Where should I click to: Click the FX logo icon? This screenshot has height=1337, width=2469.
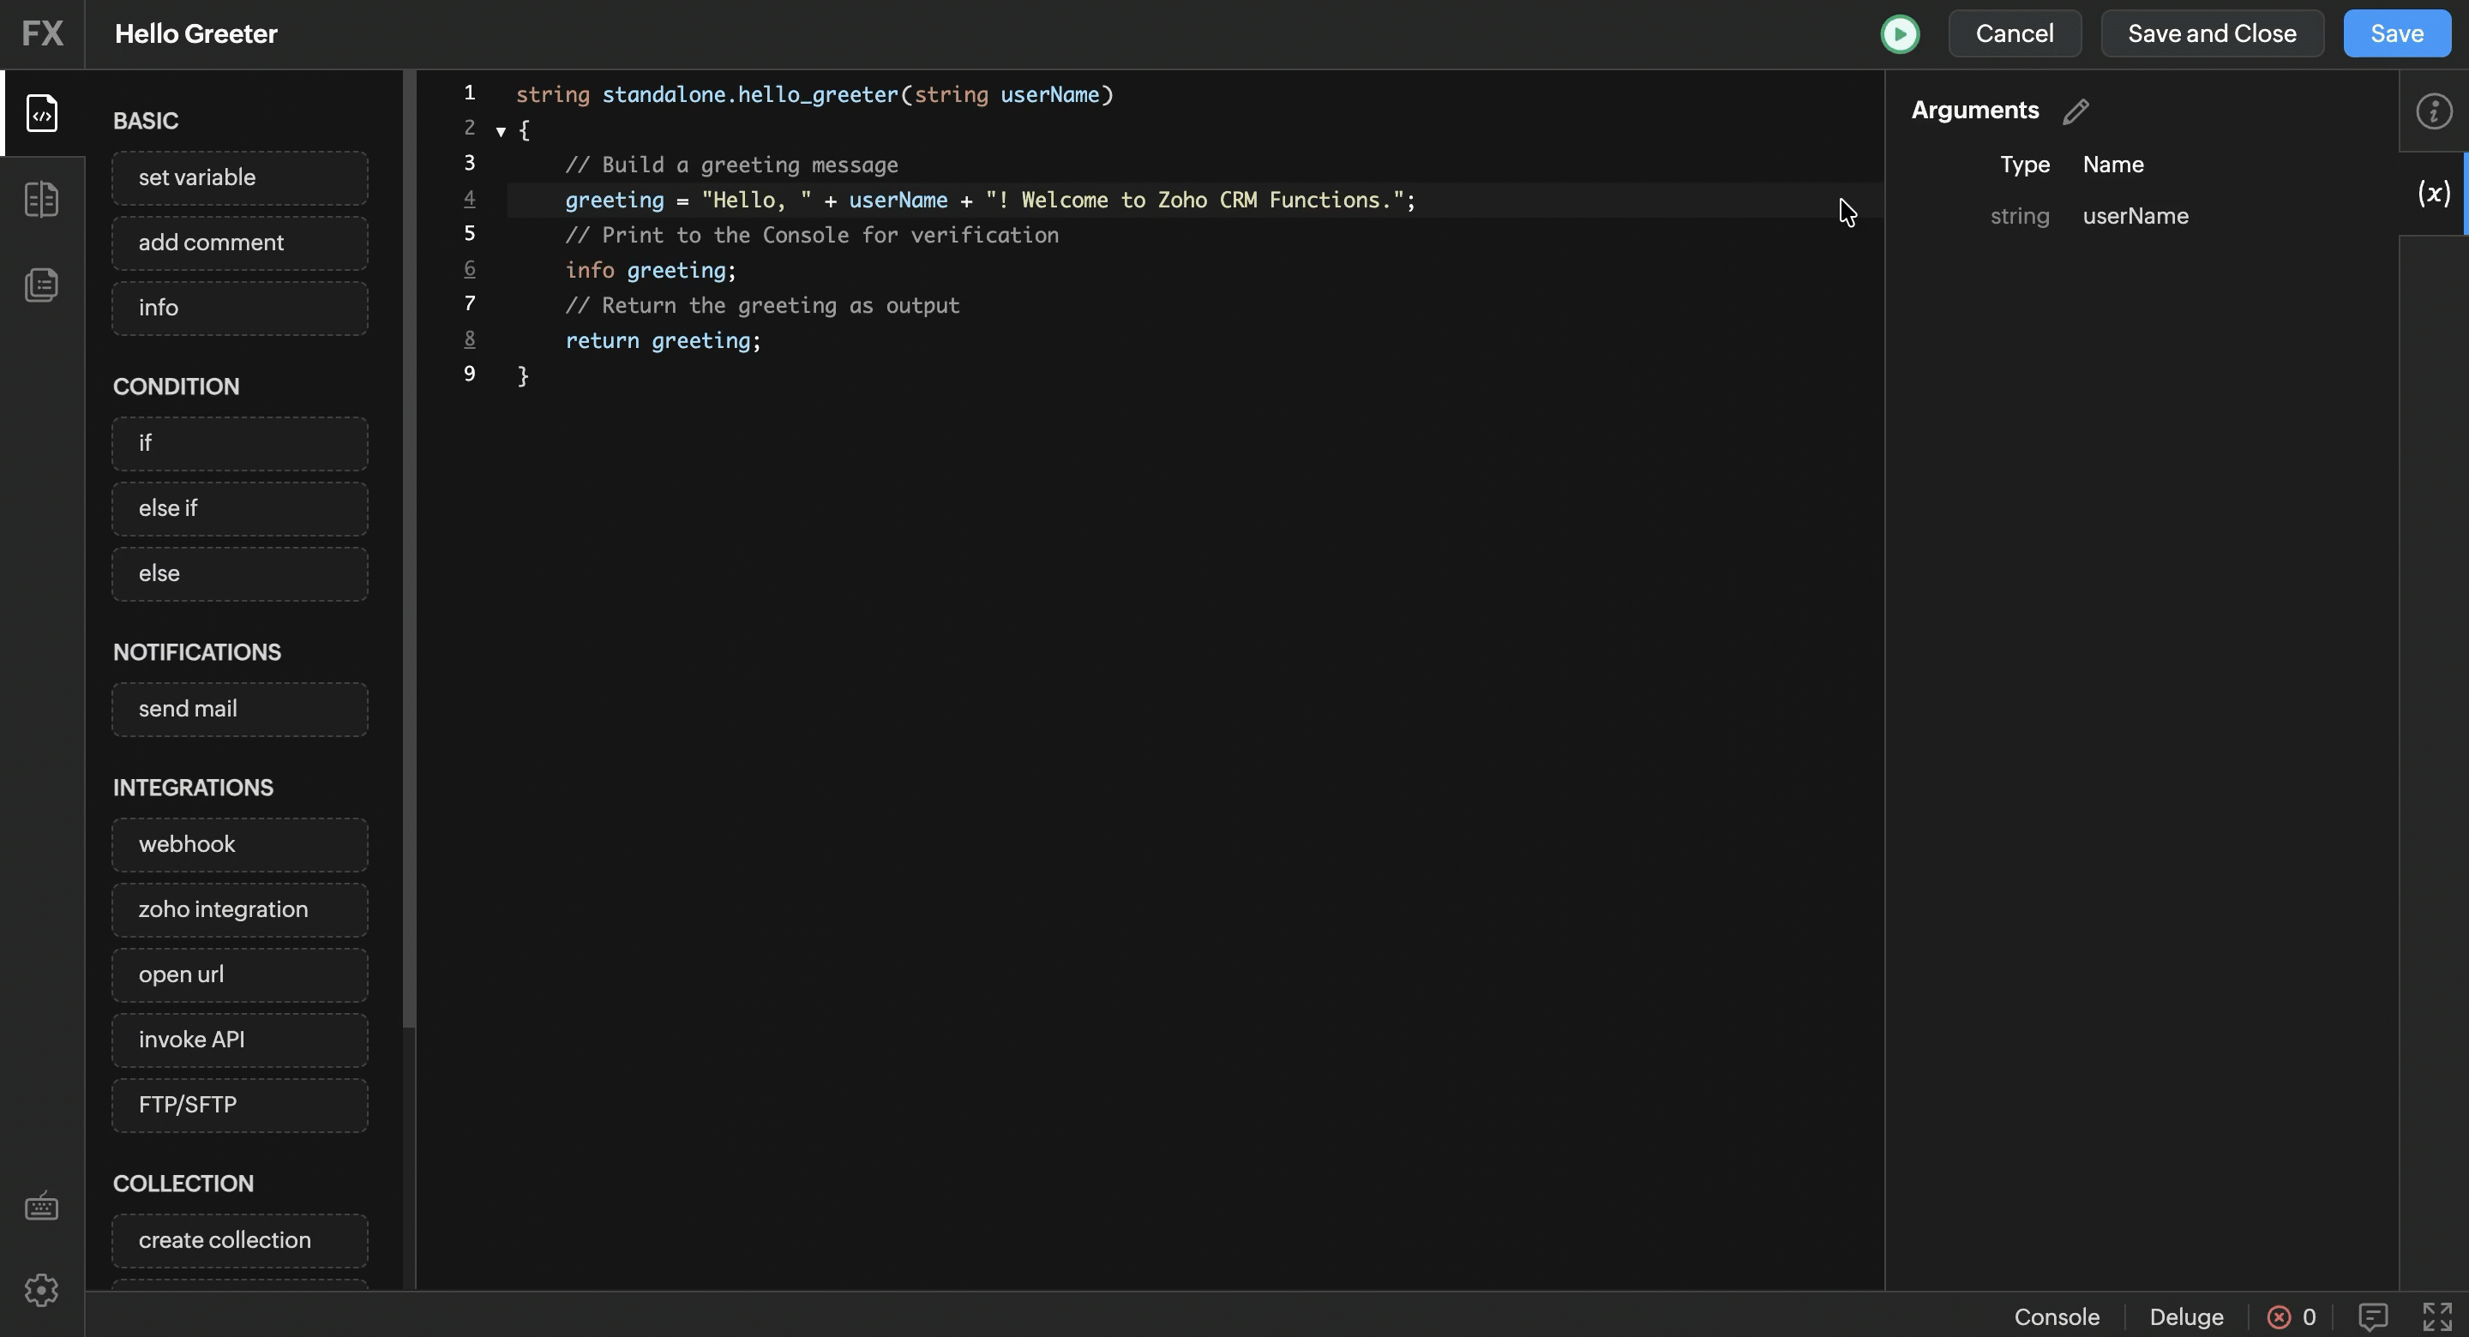(42, 33)
